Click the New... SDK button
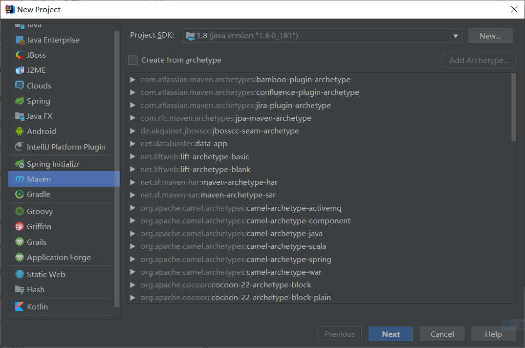Screen dimensions: 525x348 coord(490,36)
